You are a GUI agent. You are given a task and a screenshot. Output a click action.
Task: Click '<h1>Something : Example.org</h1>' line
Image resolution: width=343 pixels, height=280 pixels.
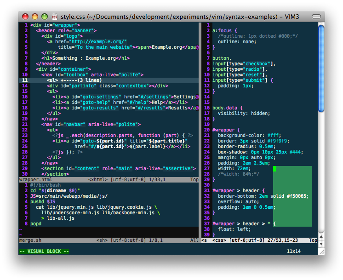point(86,58)
